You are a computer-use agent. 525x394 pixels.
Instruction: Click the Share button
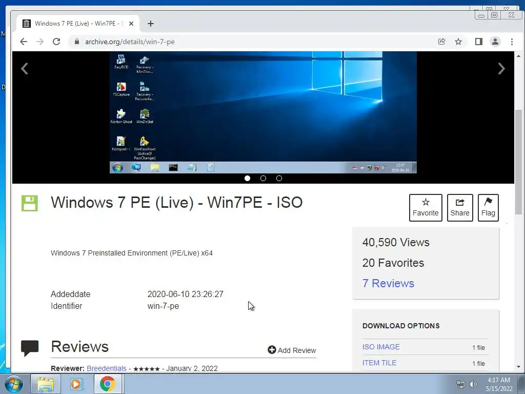[x=460, y=208]
